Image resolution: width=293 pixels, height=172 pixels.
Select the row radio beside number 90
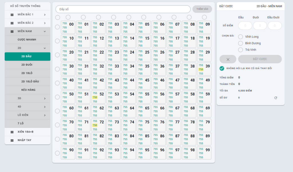(57, 153)
